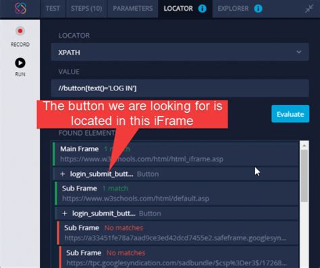Expand login_submit_butt... under Main Frame
The height and width of the screenshot is (268, 320).
(63, 174)
